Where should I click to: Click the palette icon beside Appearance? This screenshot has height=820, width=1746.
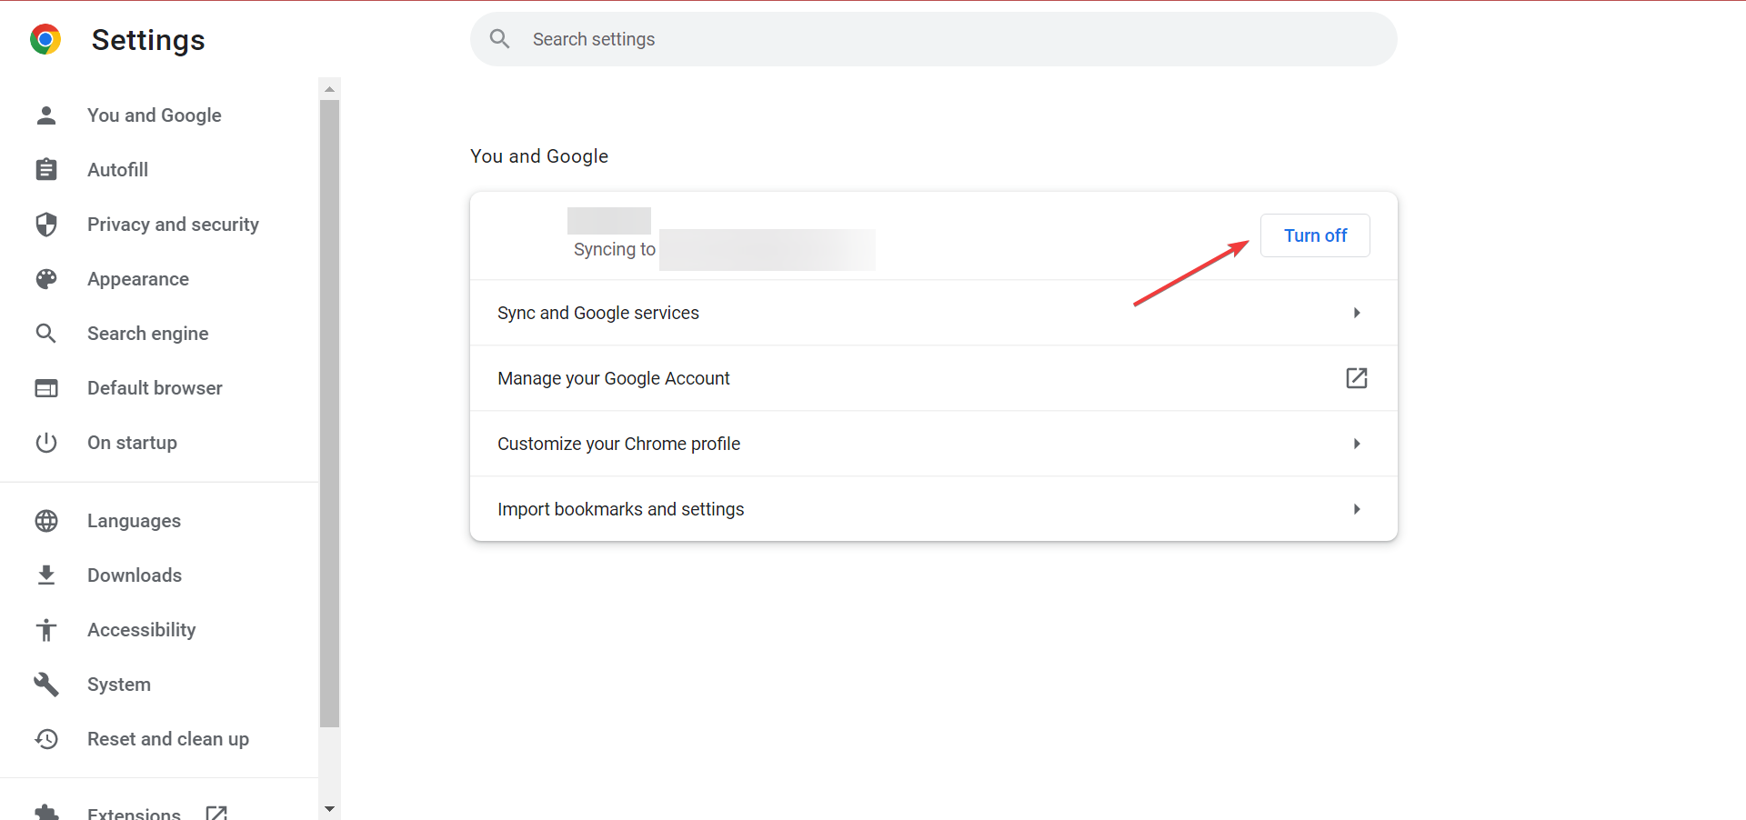click(46, 279)
